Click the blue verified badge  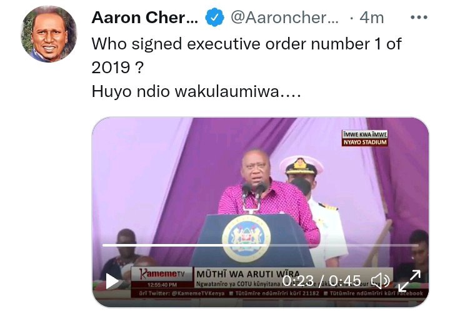214,18
